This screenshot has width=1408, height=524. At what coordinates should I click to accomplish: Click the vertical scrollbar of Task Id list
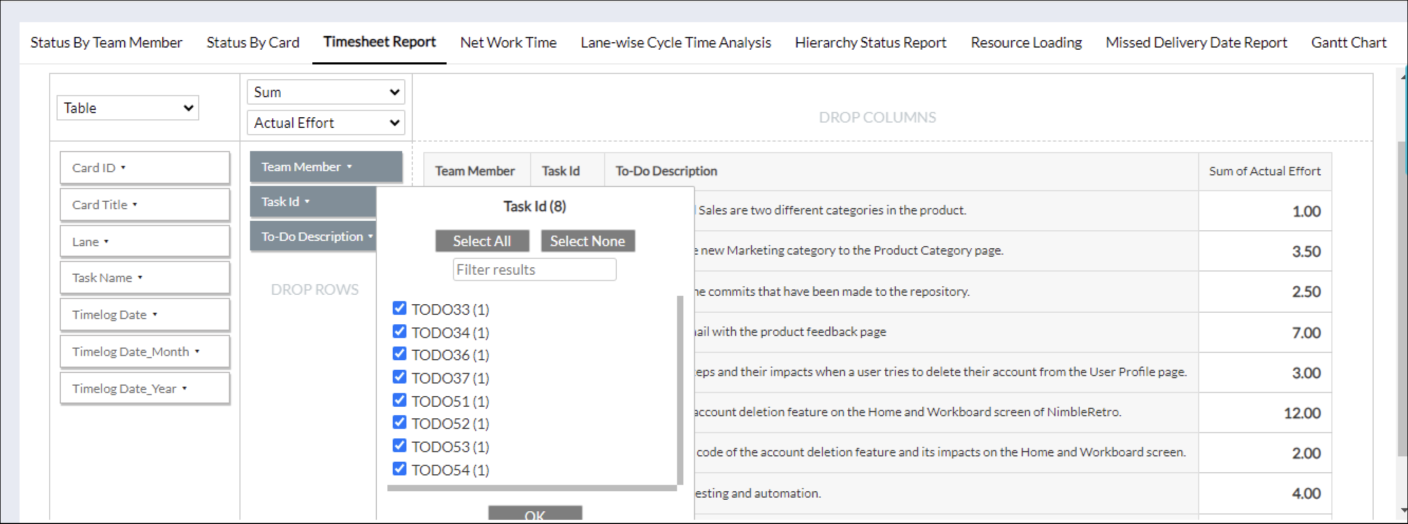680,388
